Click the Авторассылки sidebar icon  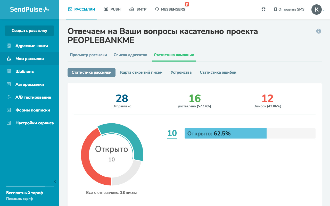click(9, 84)
